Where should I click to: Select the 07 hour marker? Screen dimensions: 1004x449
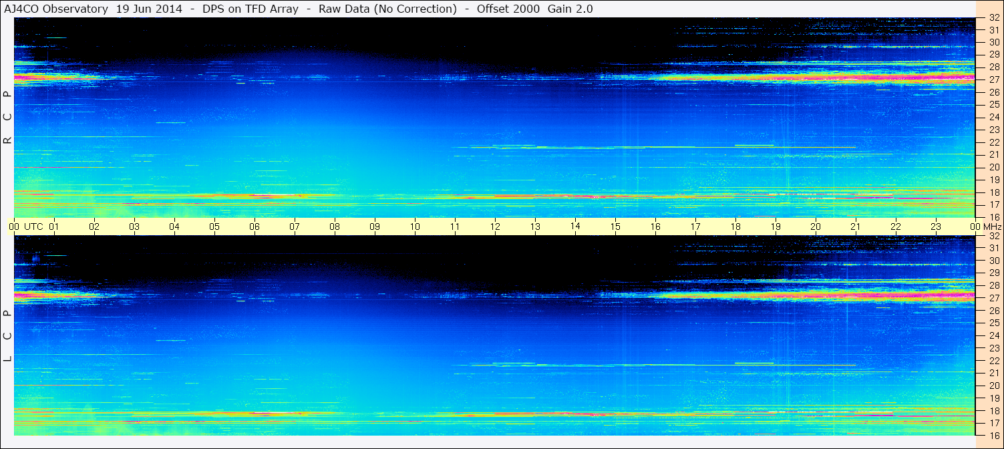295,227
